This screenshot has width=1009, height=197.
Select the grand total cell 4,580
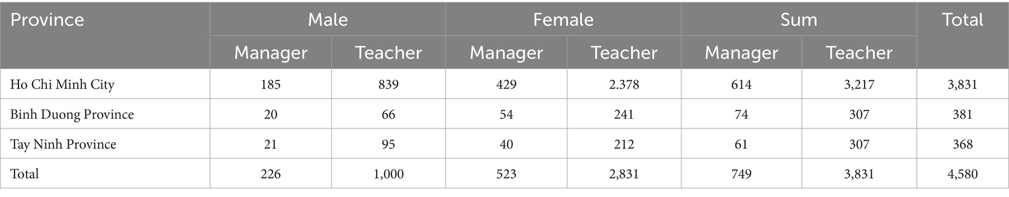(962, 174)
